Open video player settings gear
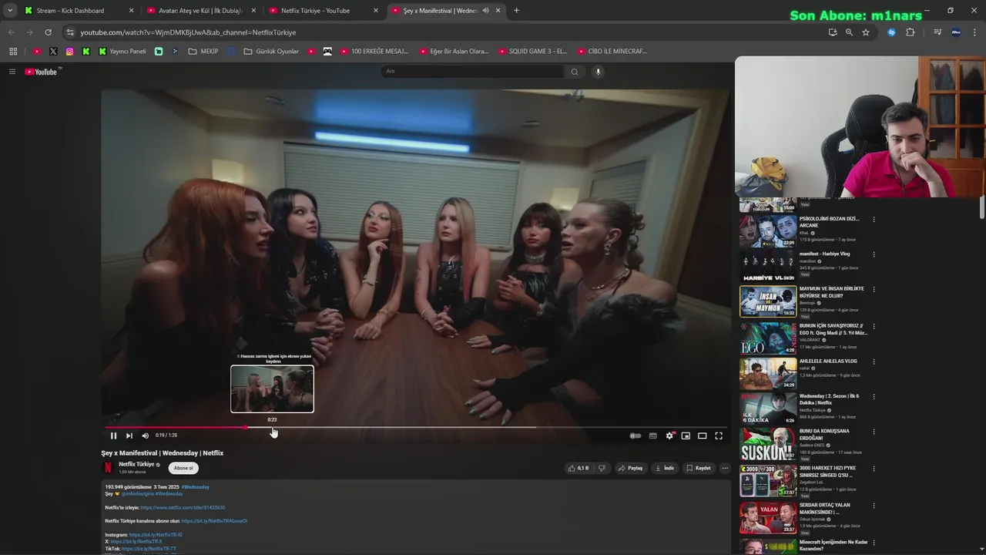 pyautogui.click(x=669, y=436)
